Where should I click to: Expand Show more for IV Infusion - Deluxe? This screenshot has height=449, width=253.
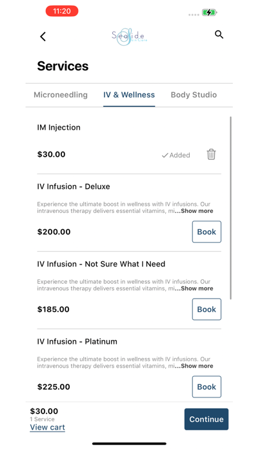(x=197, y=211)
